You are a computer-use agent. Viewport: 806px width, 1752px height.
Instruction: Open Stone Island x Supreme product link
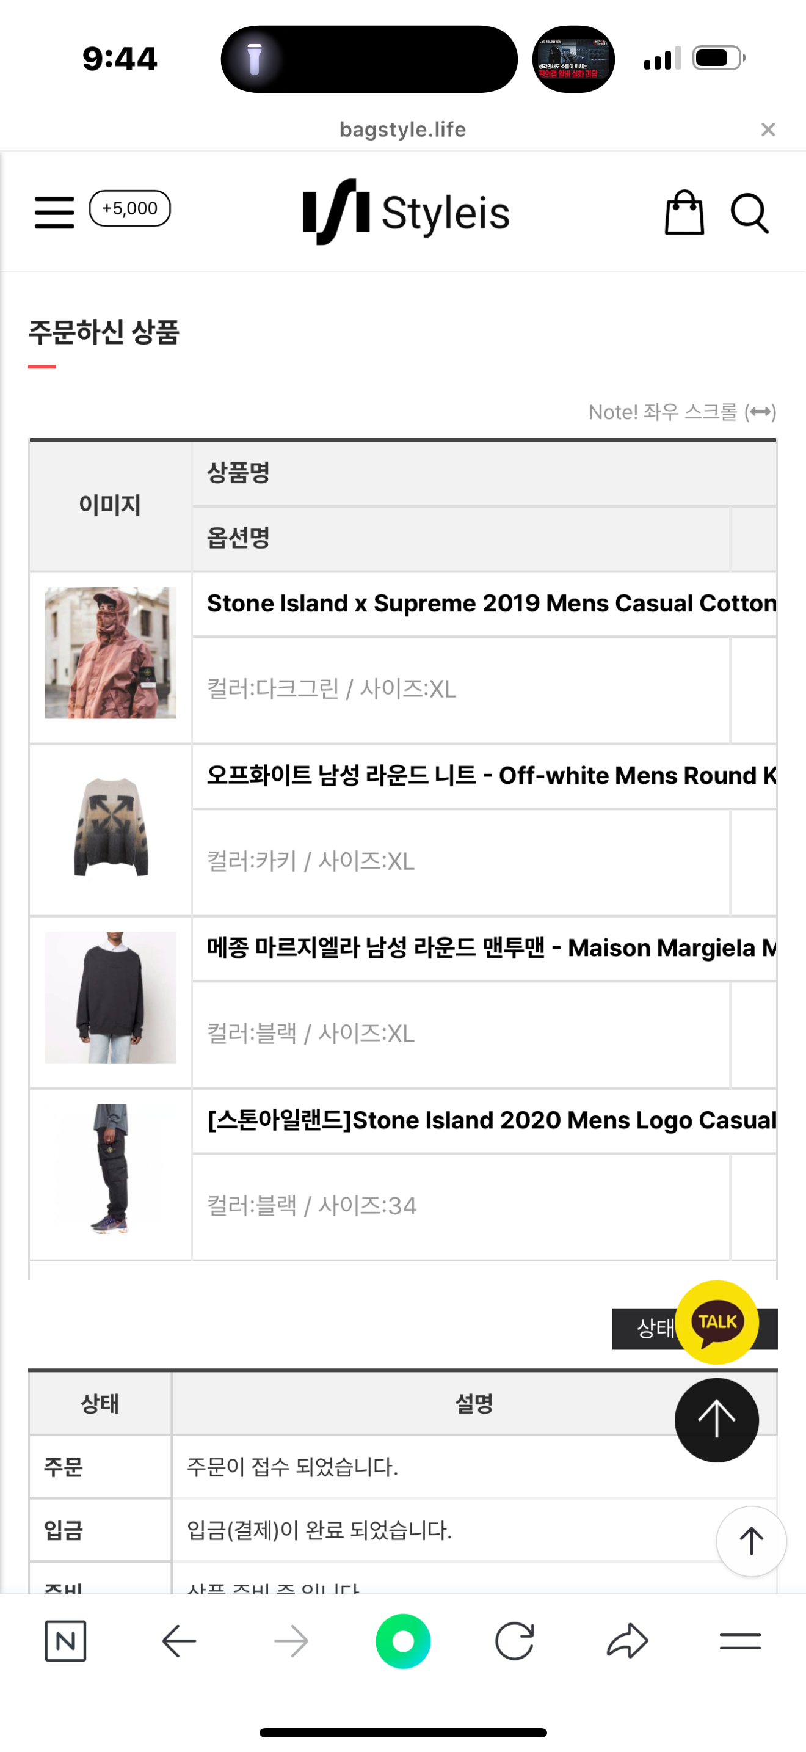coord(491,604)
